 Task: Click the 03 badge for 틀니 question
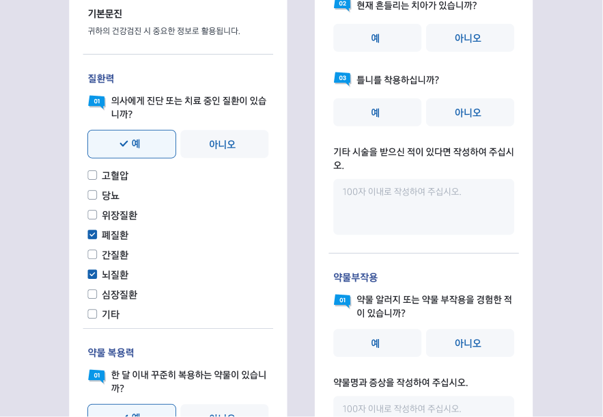coord(342,79)
